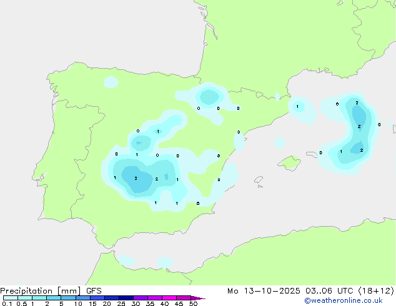396x306 pixels.
Task: Click the 'GFS' model label
Action: (x=94, y=291)
